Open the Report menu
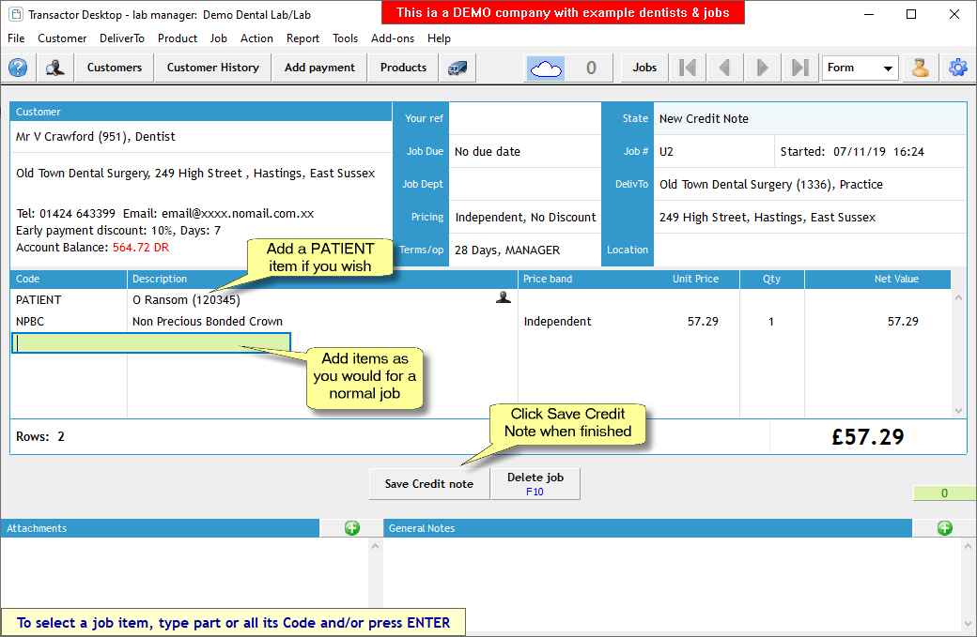 pyautogui.click(x=302, y=38)
